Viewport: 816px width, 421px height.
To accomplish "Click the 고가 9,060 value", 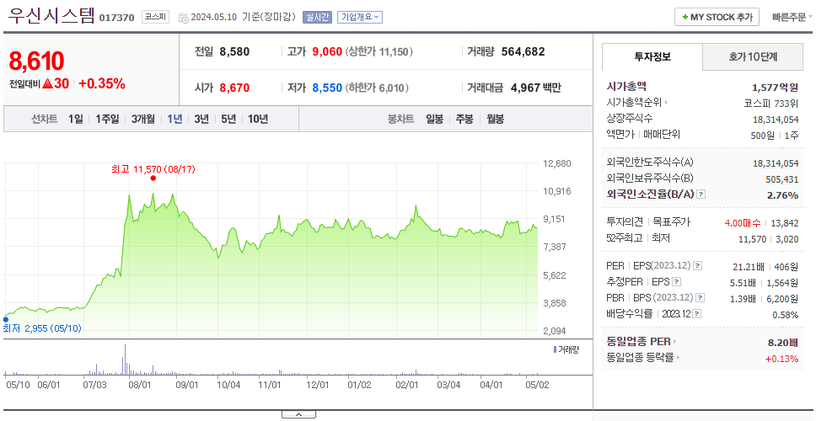I will [x=327, y=51].
